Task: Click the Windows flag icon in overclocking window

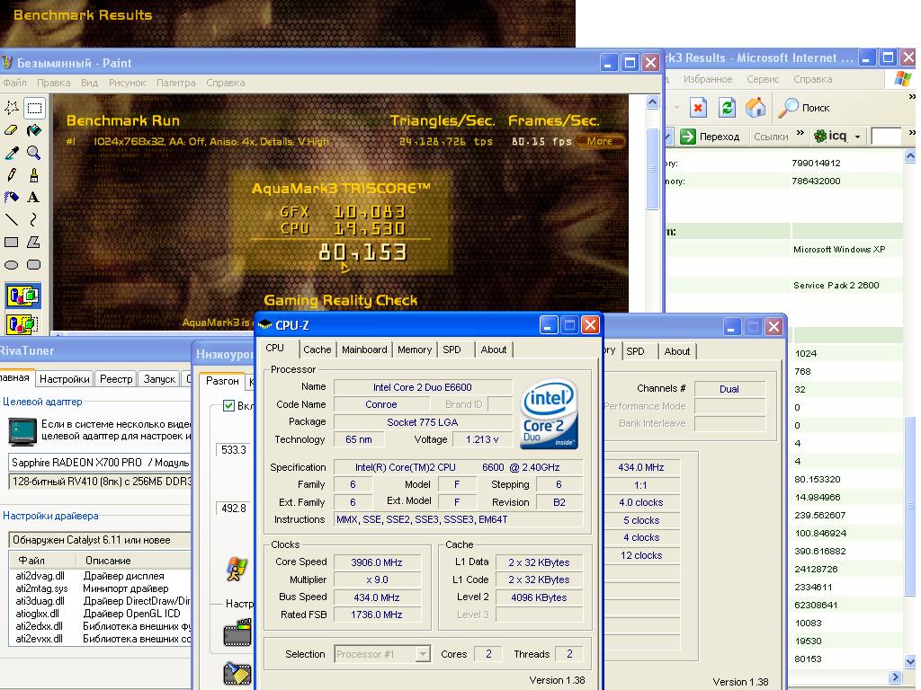Action: 237,569
